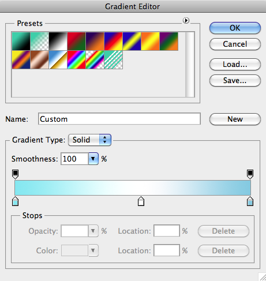Open the Gradient Type dropdown
This screenshot has width=266, height=281.
click(x=89, y=140)
